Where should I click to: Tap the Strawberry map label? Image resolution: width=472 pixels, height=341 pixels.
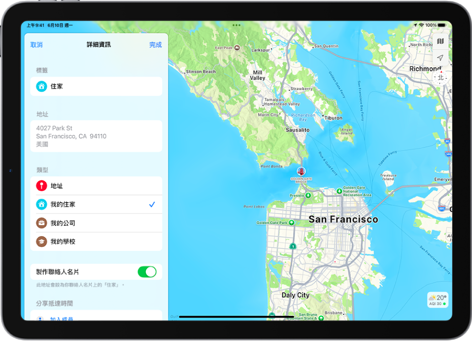[302, 89]
